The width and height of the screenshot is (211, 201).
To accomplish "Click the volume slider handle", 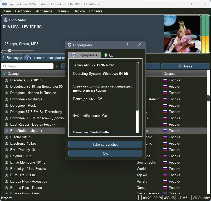I will click(9, 51).
